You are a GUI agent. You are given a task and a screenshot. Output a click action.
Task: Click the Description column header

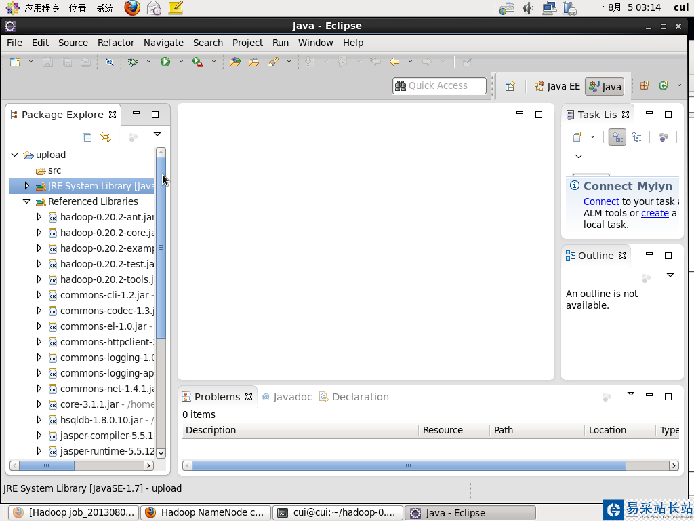pyautogui.click(x=300, y=430)
